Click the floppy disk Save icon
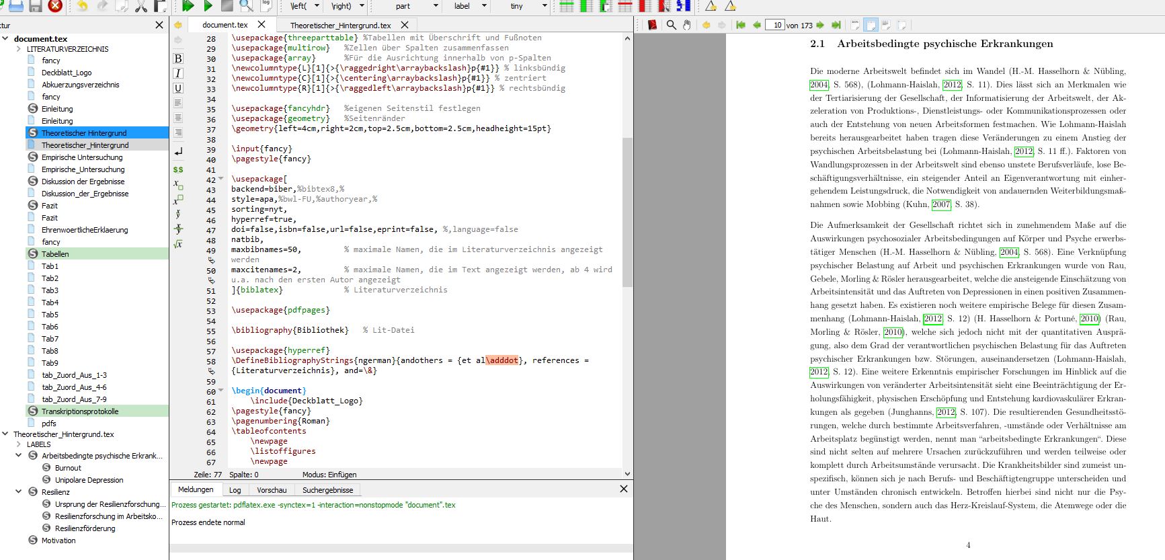Screen dimensions: 1165x560 (x=36, y=6)
